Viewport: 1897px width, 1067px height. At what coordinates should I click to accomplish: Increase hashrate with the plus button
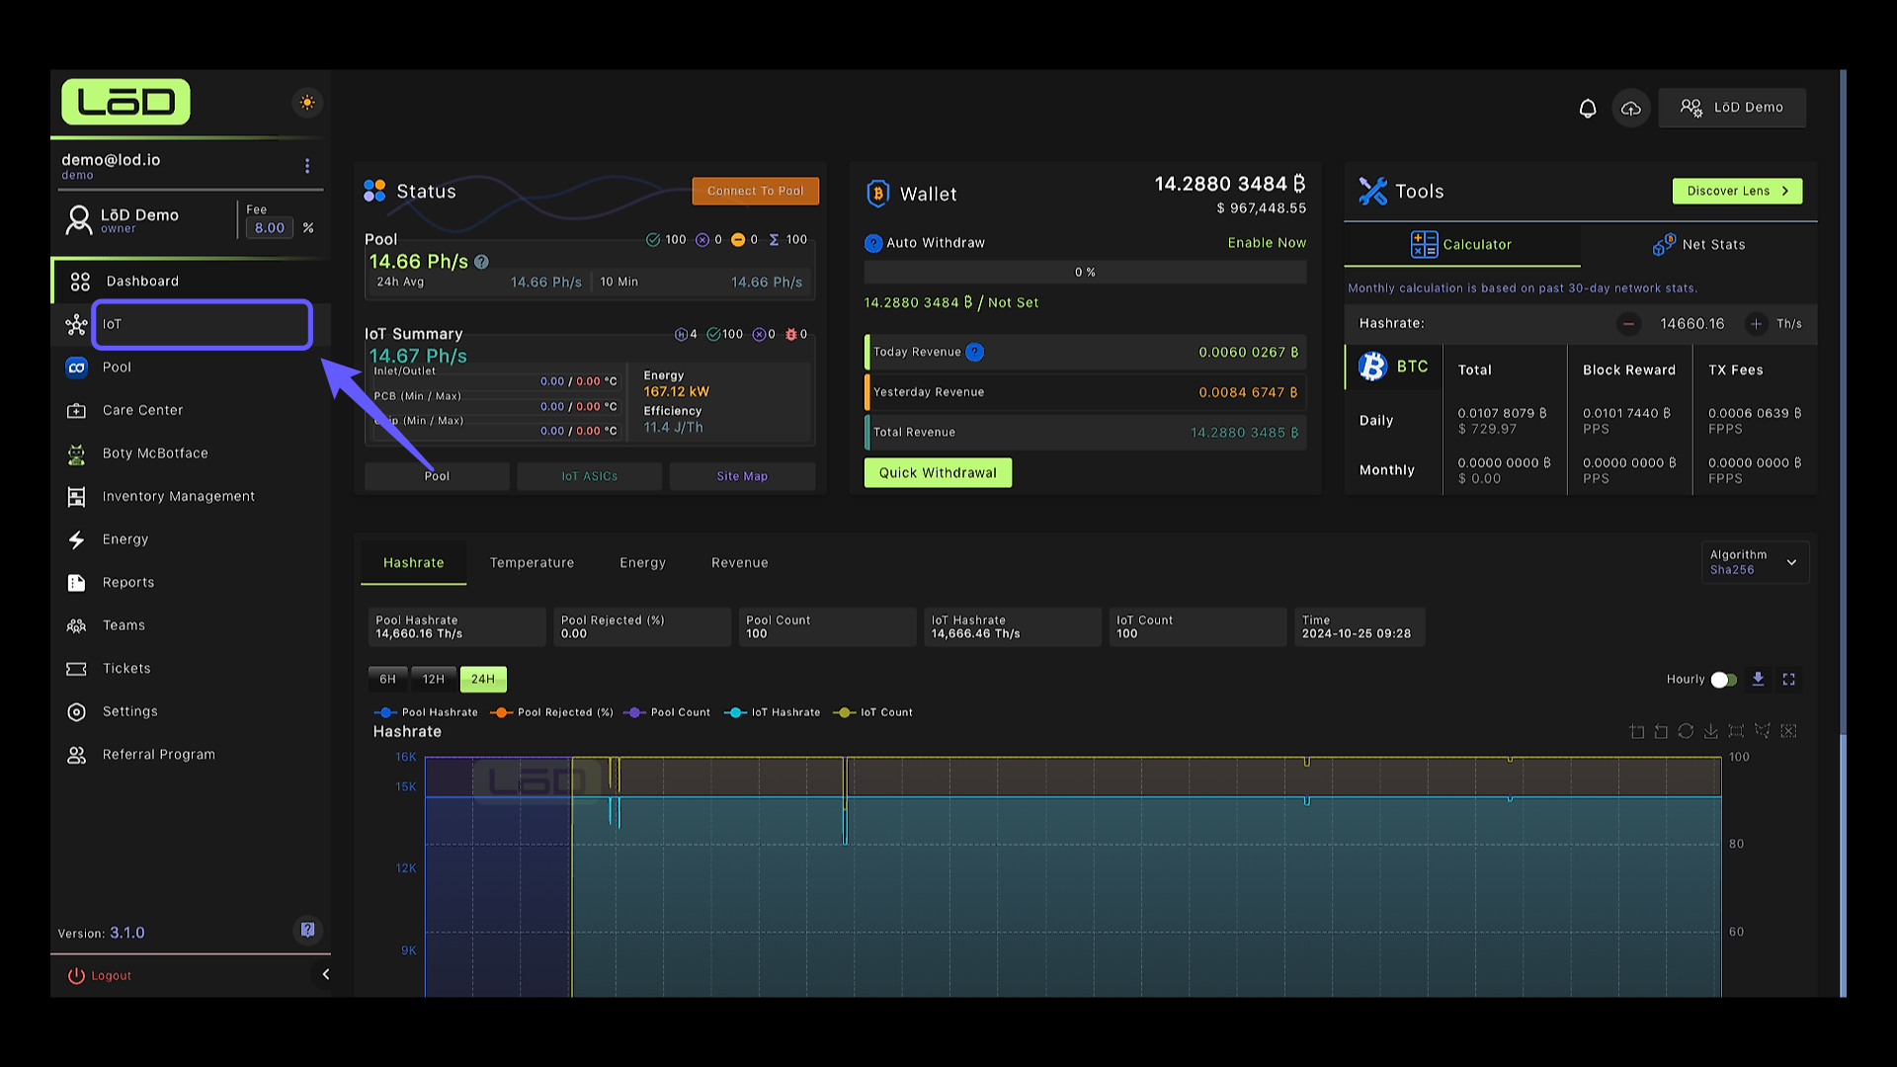(1756, 324)
